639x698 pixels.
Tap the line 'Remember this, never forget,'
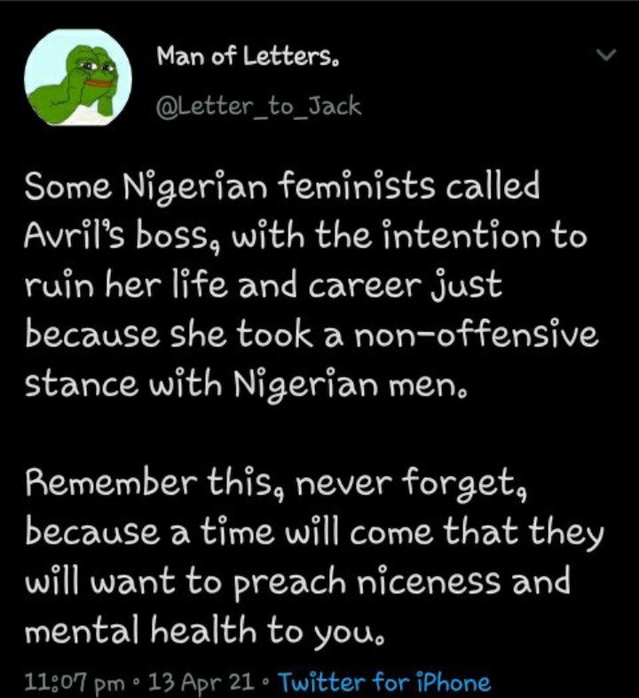(276, 484)
